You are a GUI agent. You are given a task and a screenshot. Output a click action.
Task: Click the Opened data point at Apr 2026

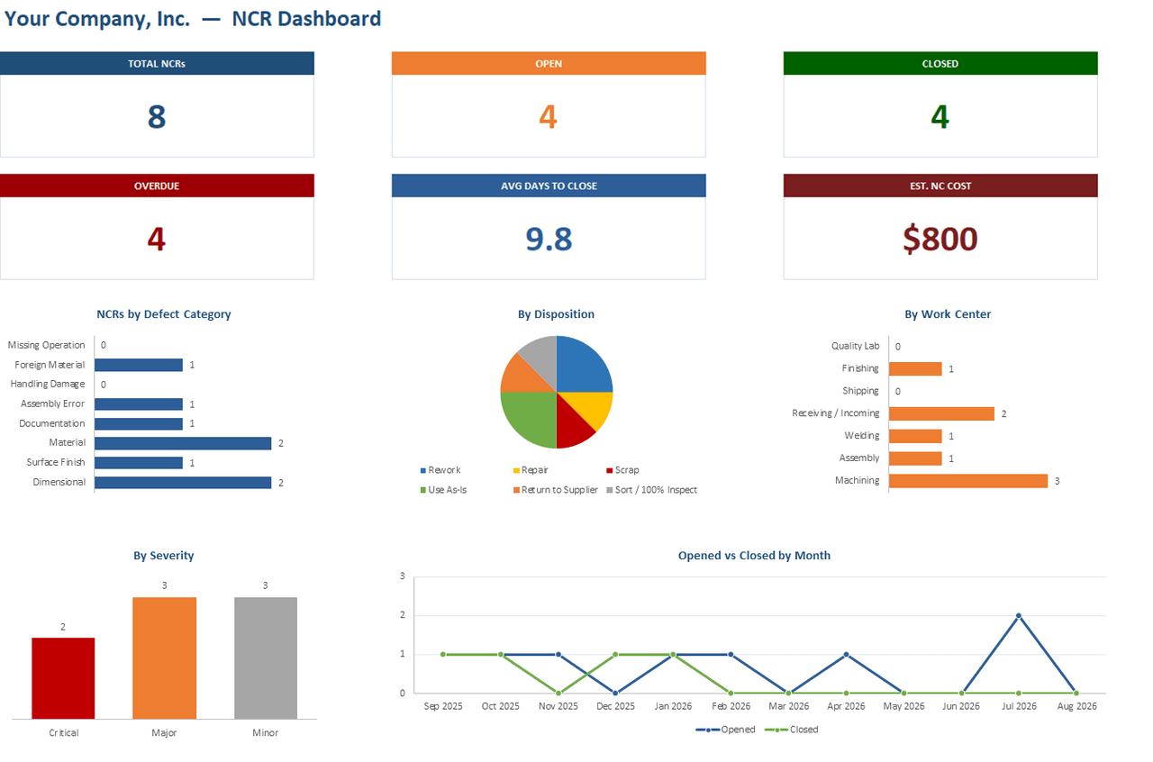click(846, 655)
